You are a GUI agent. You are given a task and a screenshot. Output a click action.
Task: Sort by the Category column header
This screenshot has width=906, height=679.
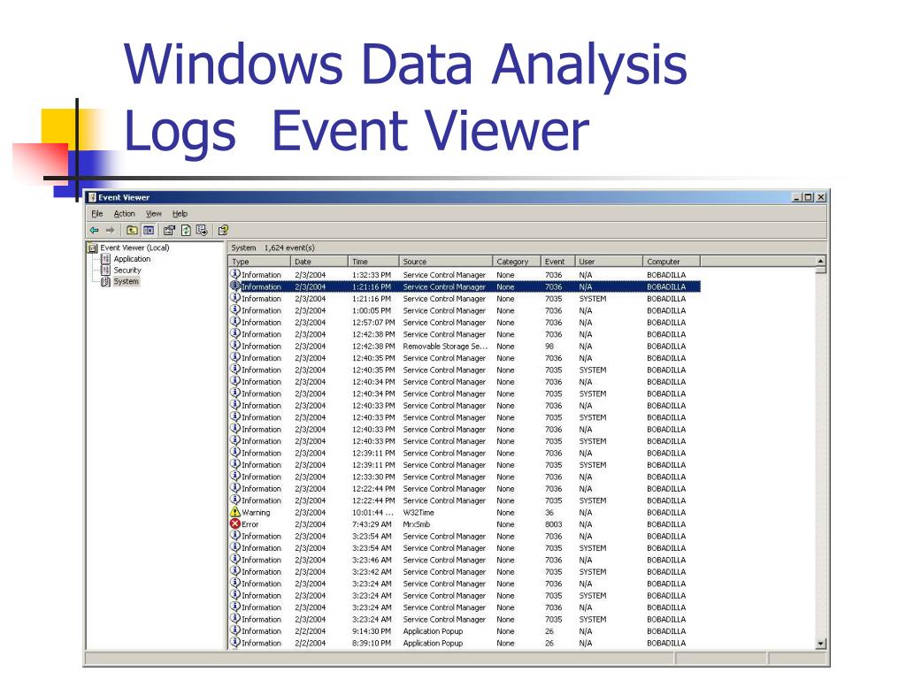517,262
